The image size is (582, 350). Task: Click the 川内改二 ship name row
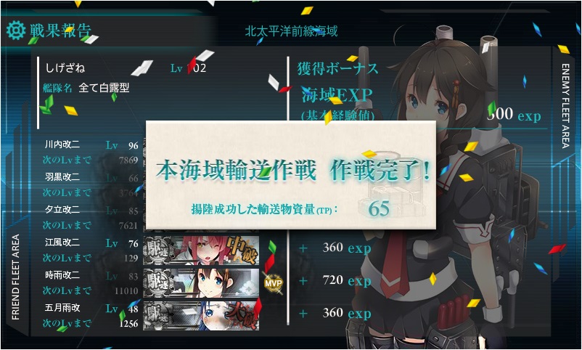point(91,145)
